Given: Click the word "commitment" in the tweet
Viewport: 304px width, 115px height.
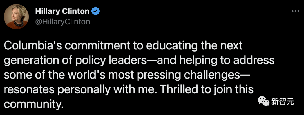Looking at the screenshot, I should click(x=78, y=46).
